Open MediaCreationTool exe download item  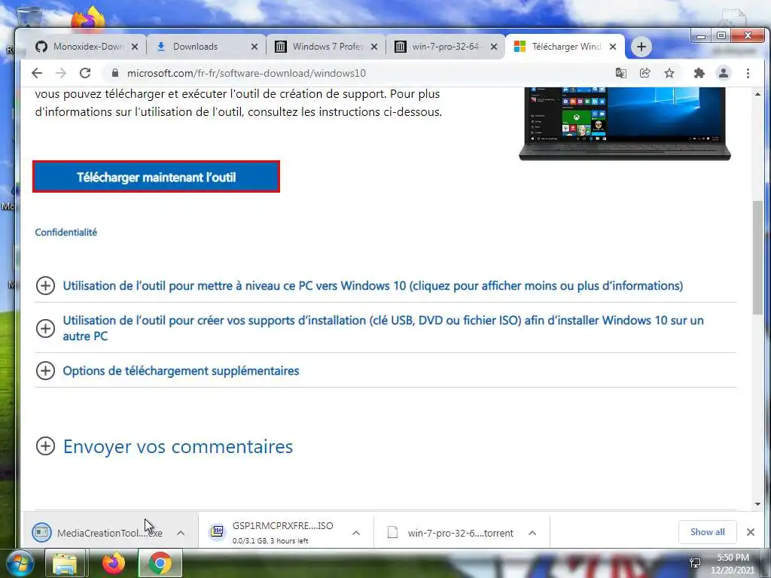coord(99,533)
